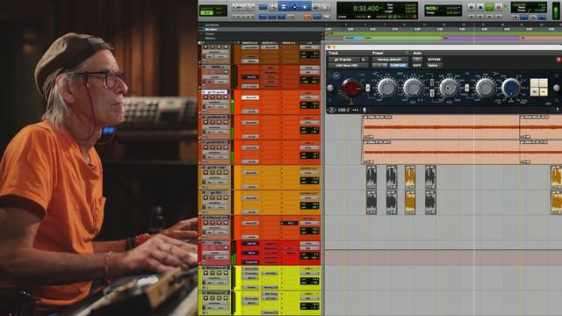Open waveform view selector on gtr DI guide
Viewport: 562px width, 316px height.
pyautogui.click(x=214, y=102)
